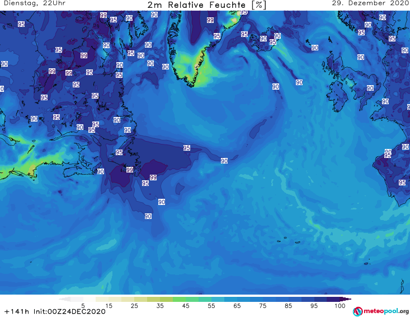This screenshot has height=317, width=410.
Task: Click the 'Init:00Z24DEC2020' model run label
Action: coord(69,311)
